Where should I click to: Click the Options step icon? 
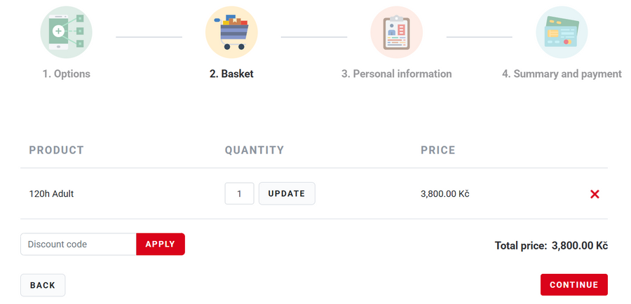66,32
